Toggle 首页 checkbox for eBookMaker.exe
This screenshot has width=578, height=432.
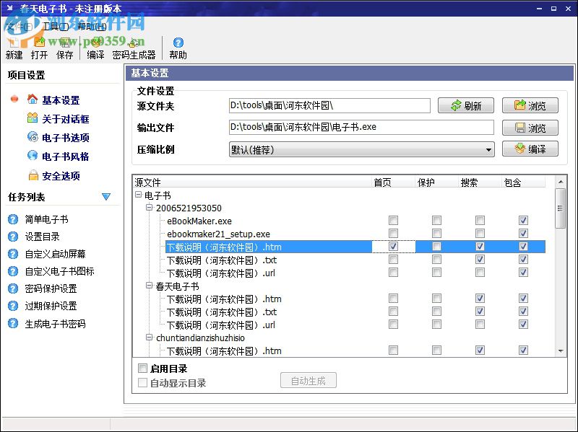[393, 221]
